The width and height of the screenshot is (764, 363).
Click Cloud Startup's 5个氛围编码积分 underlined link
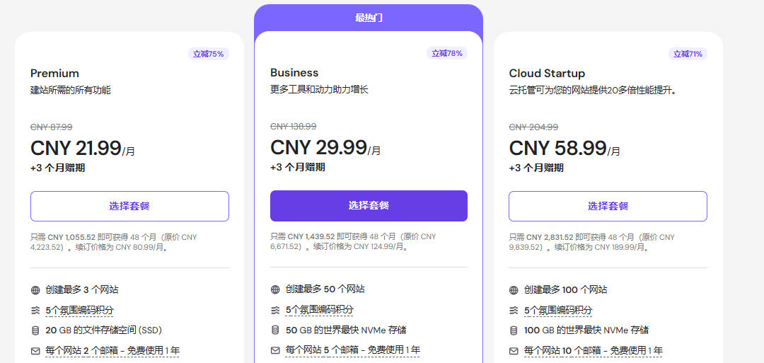(x=558, y=311)
